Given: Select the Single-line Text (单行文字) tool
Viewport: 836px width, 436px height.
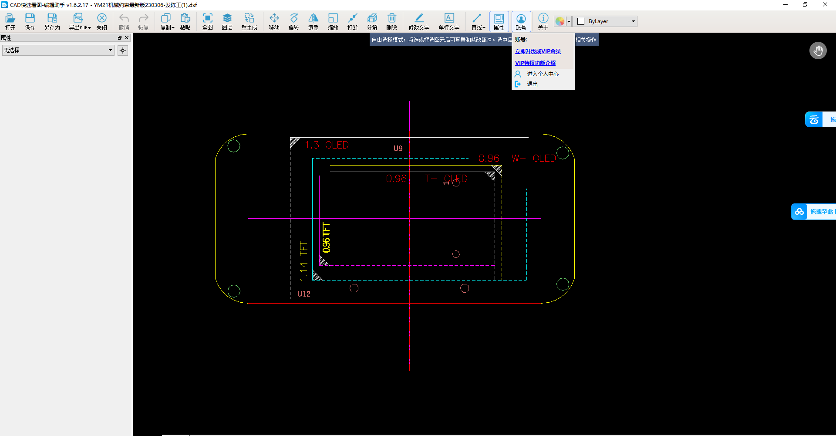Looking at the screenshot, I should coord(449,21).
